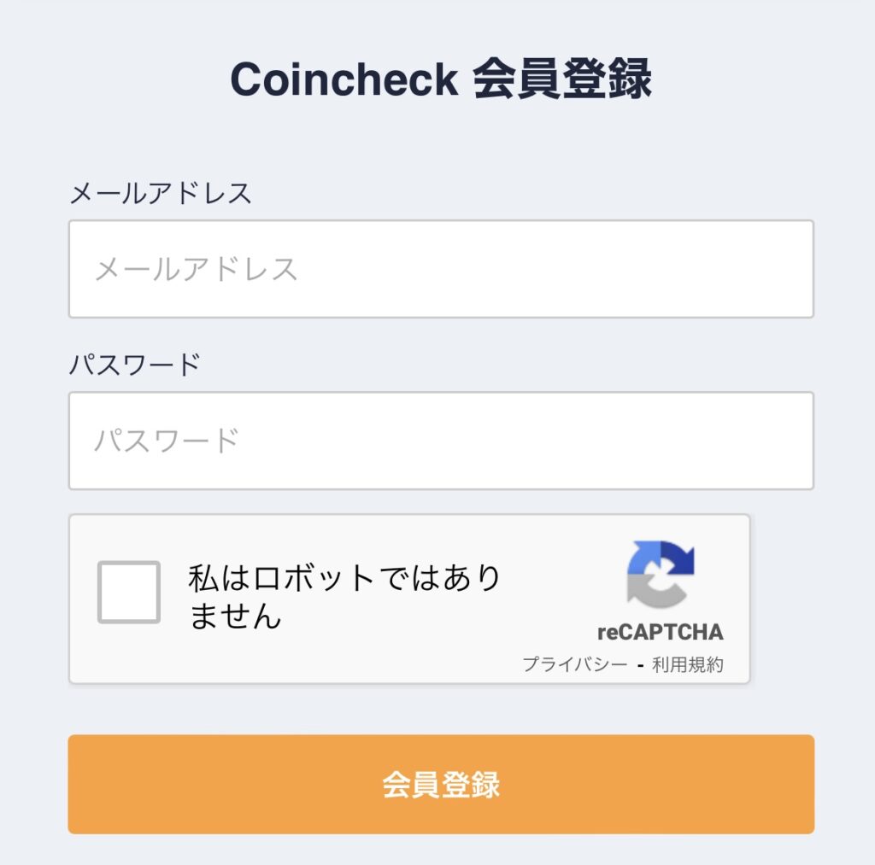The height and width of the screenshot is (865, 875).
Task: Click the メールアドレス input field
Action: click(441, 269)
